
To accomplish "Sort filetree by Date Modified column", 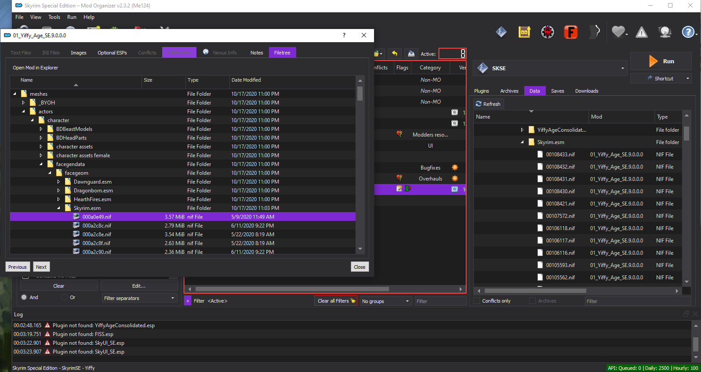I will pyautogui.click(x=246, y=80).
